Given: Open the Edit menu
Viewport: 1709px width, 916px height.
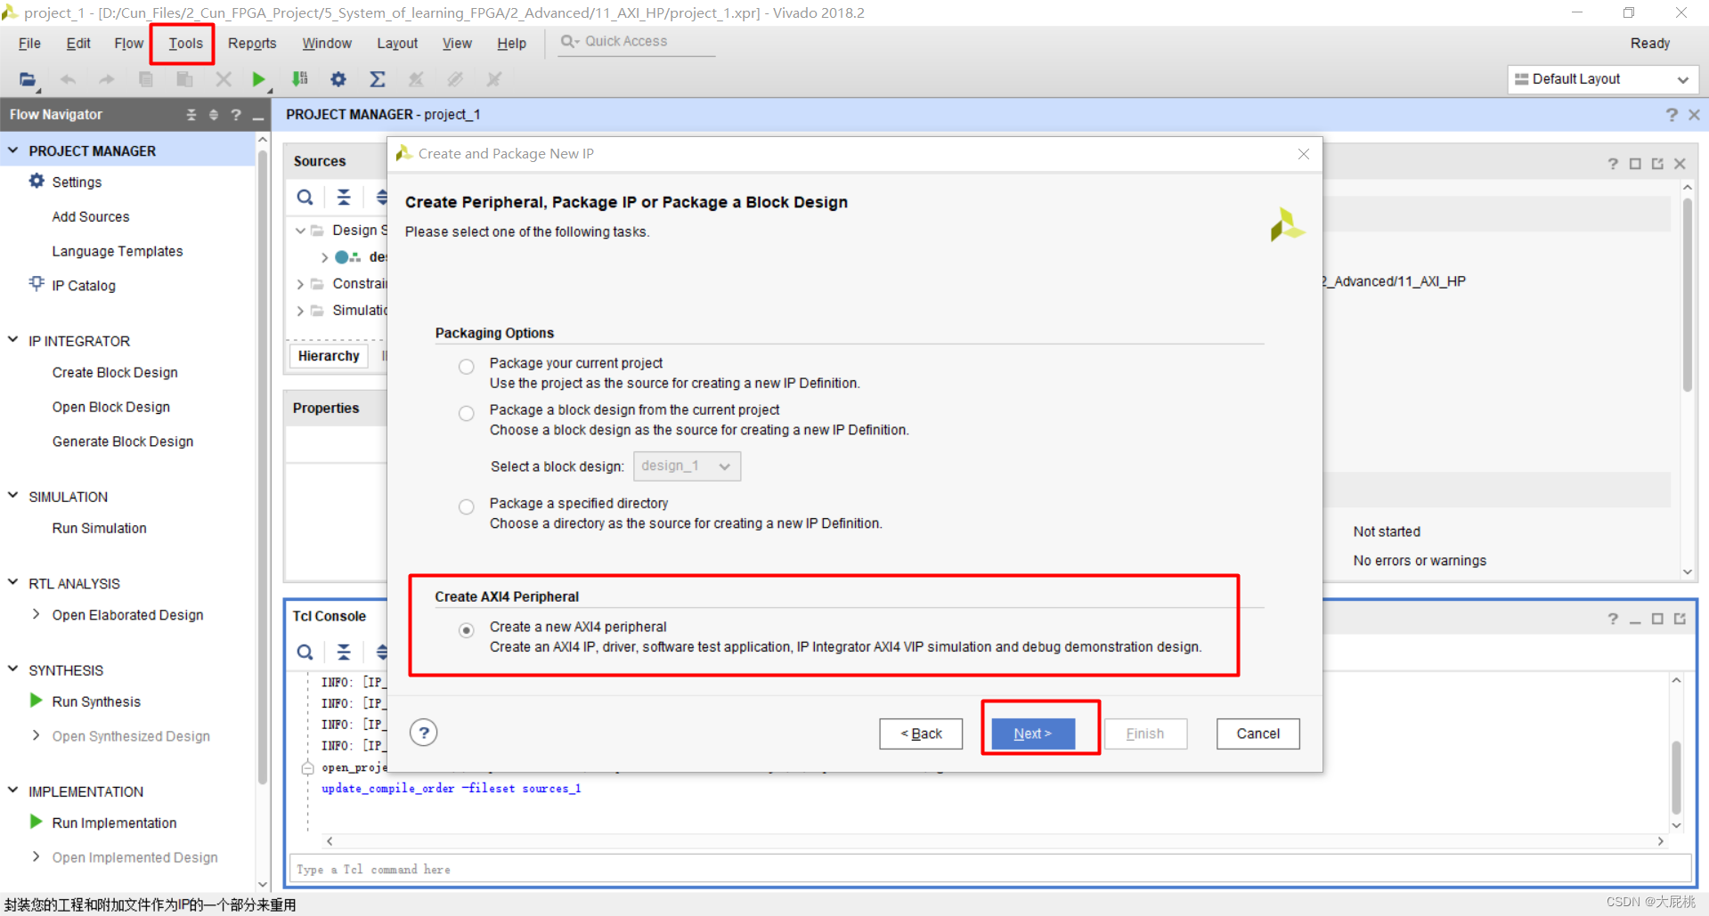Looking at the screenshot, I should [78, 44].
